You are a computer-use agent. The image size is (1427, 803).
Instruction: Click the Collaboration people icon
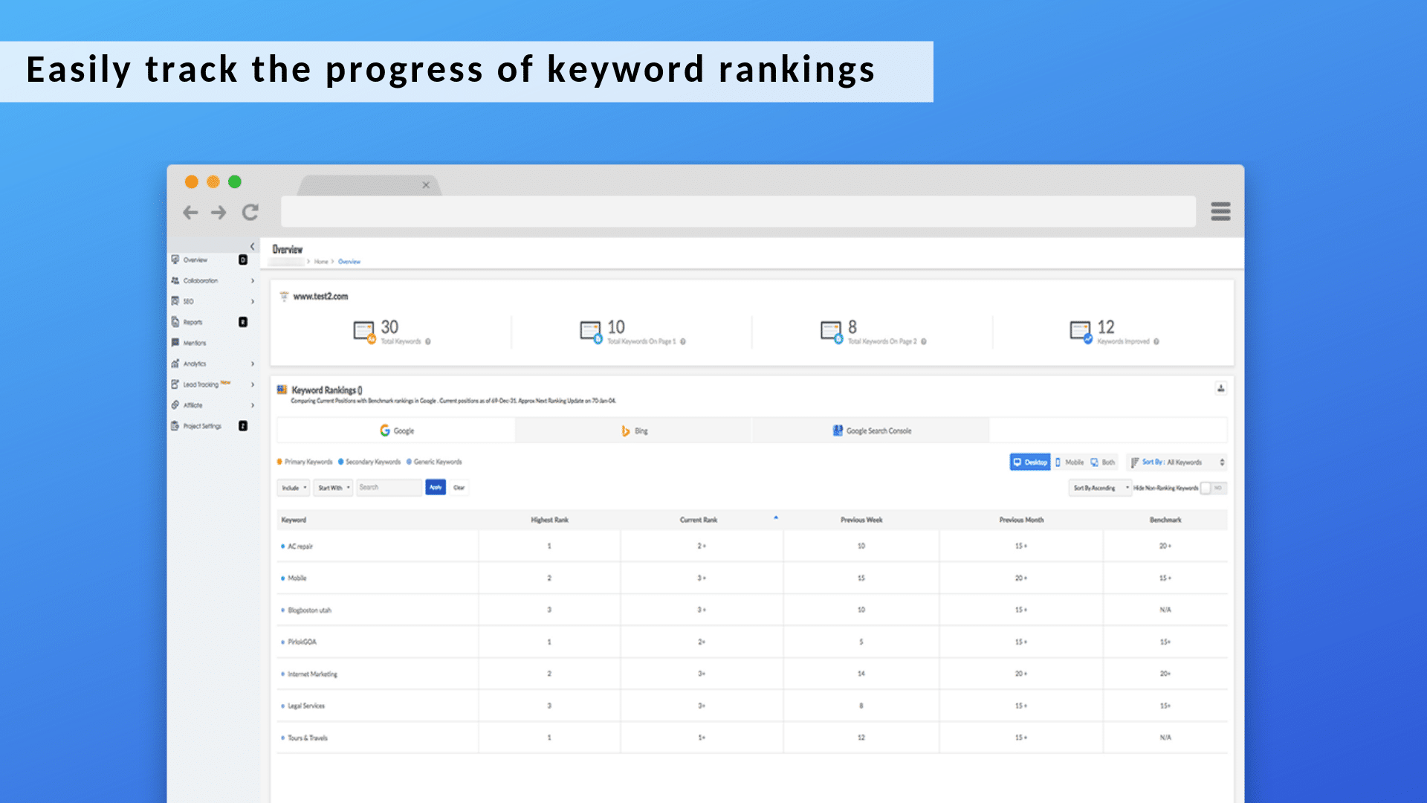click(x=175, y=280)
